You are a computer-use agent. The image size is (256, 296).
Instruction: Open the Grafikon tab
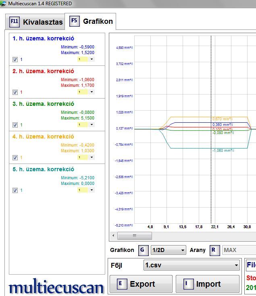90,21
